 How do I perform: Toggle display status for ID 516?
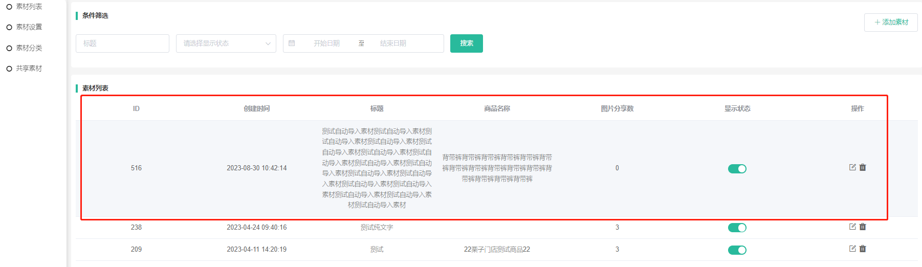click(x=737, y=169)
